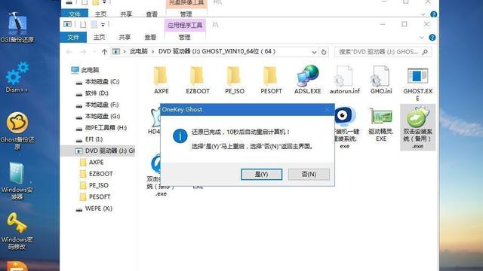Select 此电脑 in the navigation tree
Viewport: 483px width, 271px height.
coord(85,70)
